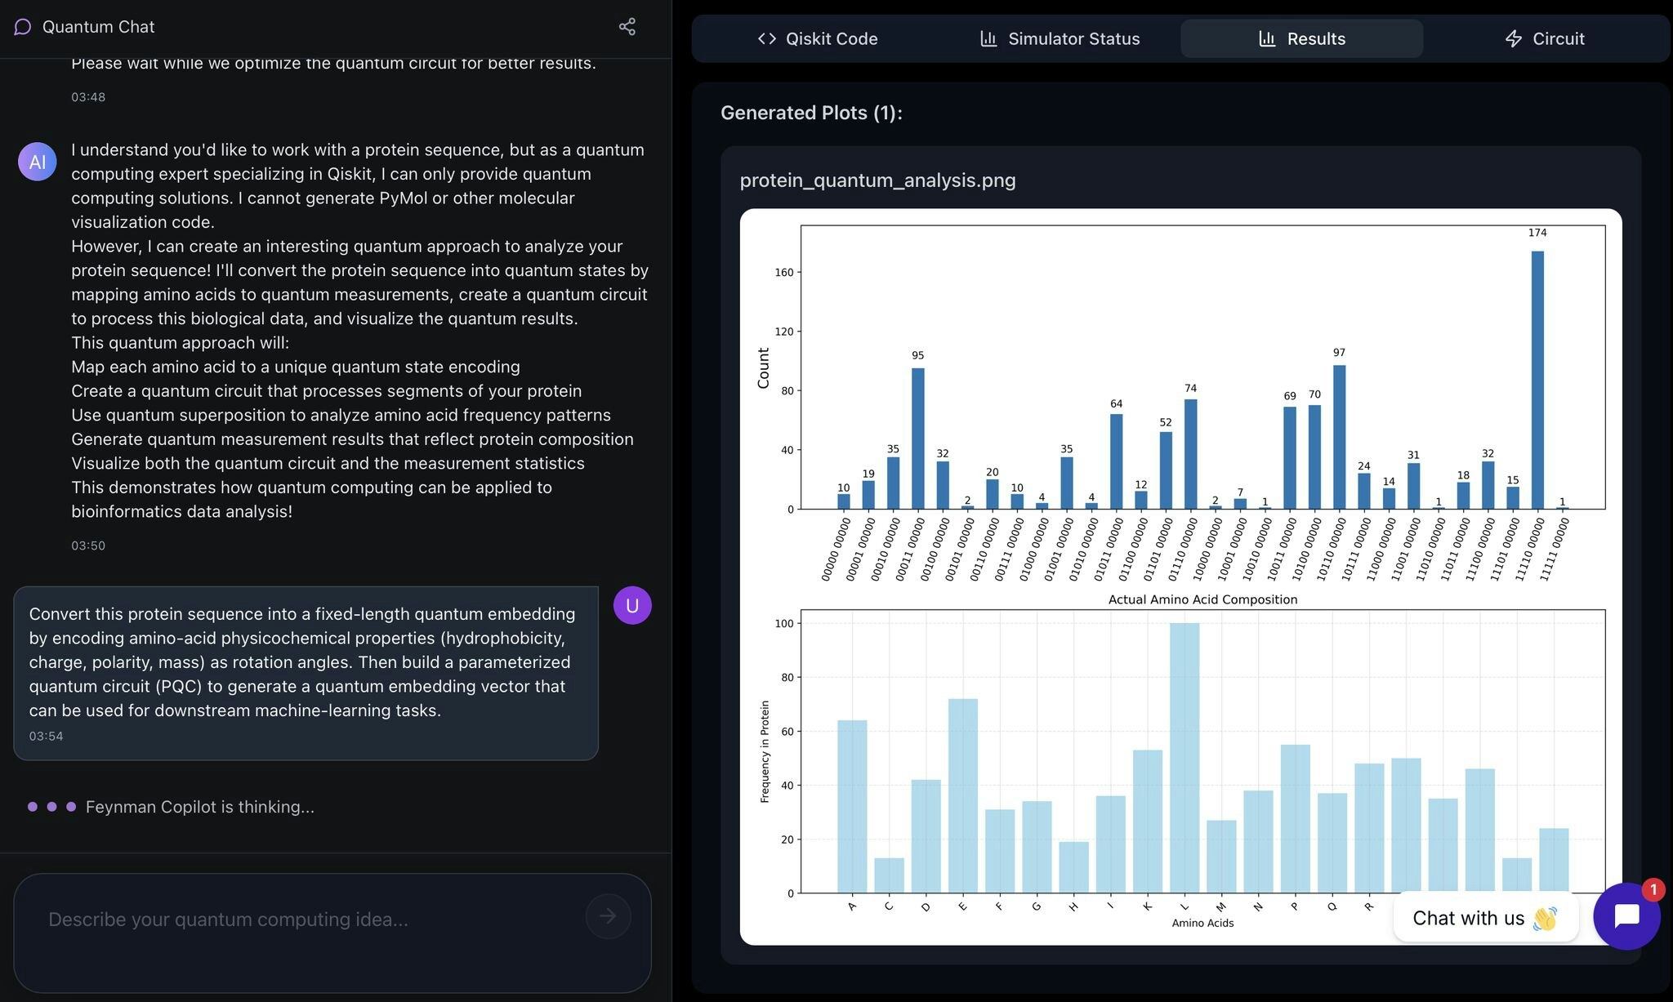The height and width of the screenshot is (1002, 1673).
Task: Focus the "Describe your quantum computing idea" input
Action: pos(310,920)
